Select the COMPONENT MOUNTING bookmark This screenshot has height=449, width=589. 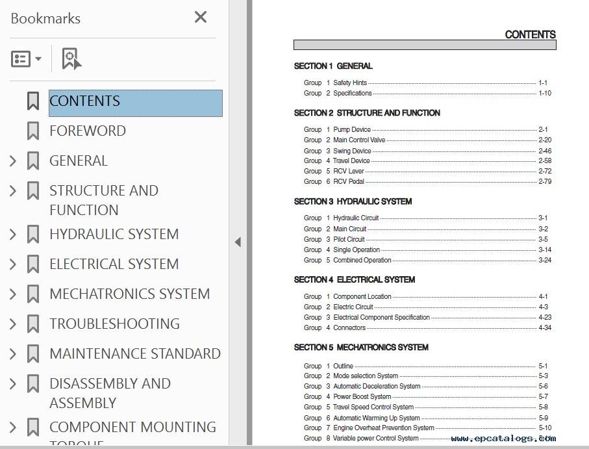pos(132,432)
